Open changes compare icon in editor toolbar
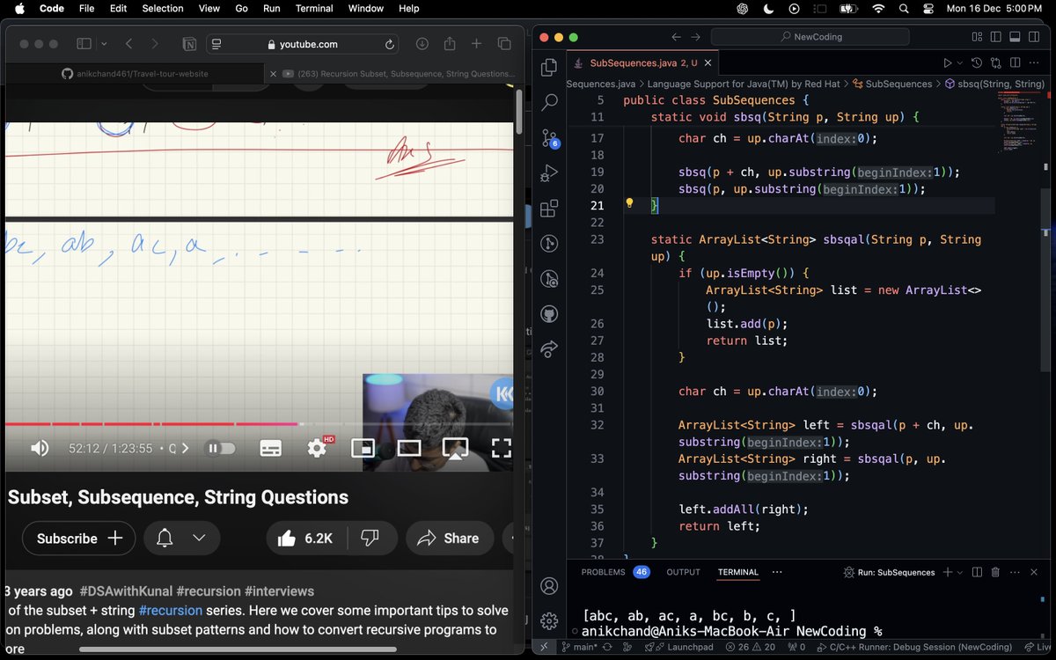This screenshot has height=660, width=1056. point(996,63)
